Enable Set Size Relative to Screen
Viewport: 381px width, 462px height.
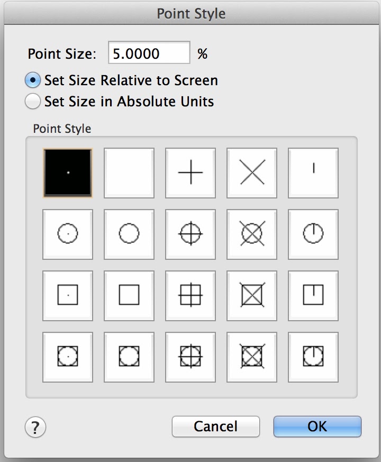(x=33, y=80)
